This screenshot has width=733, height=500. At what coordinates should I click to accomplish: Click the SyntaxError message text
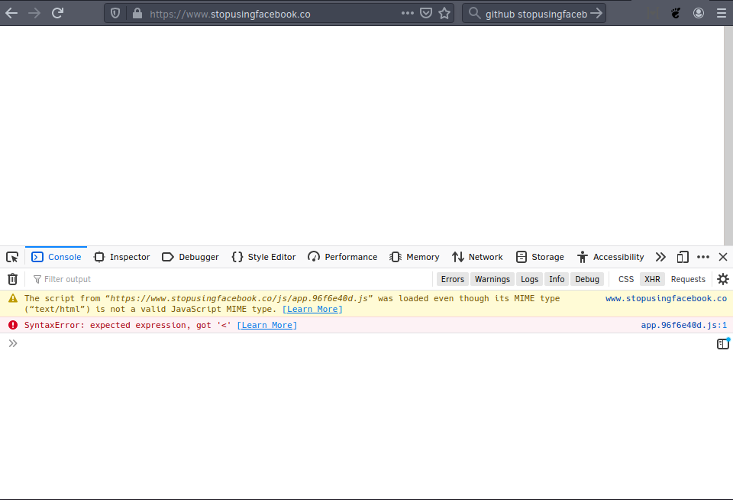[x=128, y=325]
